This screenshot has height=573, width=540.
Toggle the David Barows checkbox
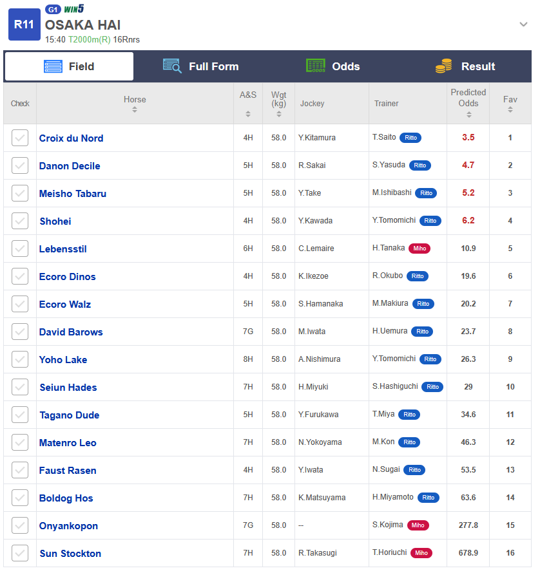pos(20,332)
